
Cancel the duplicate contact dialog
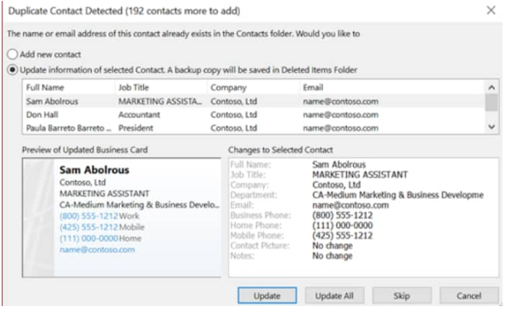[x=469, y=295]
